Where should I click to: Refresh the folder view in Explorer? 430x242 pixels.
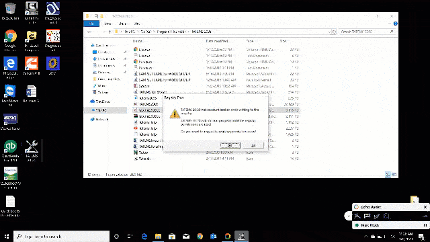(335, 32)
